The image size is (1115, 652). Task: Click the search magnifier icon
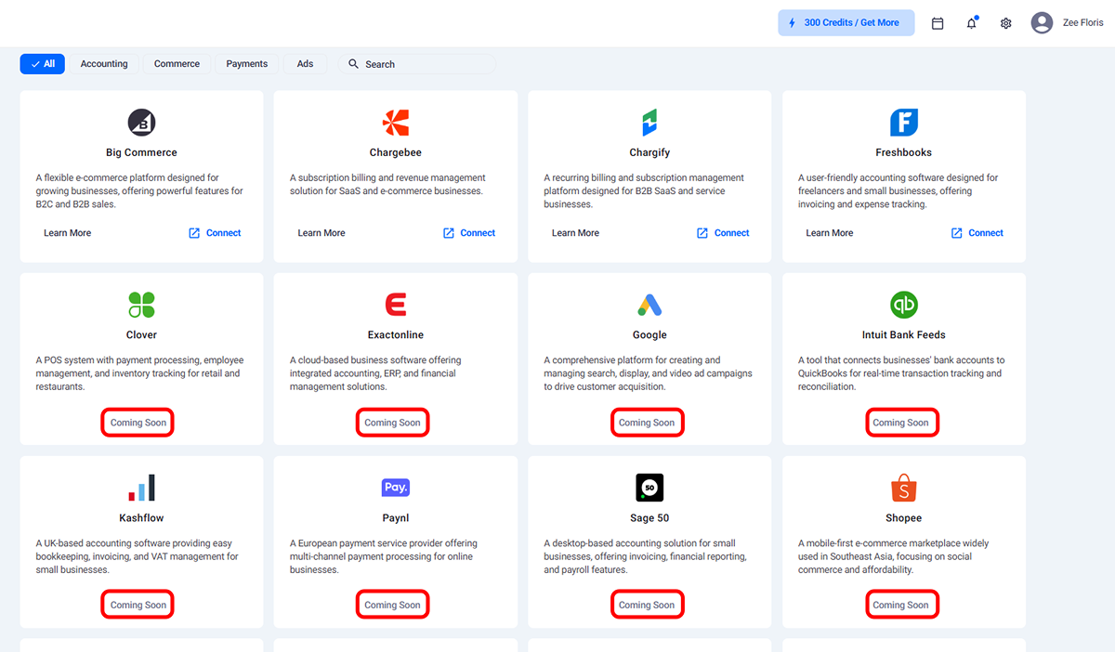(353, 64)
